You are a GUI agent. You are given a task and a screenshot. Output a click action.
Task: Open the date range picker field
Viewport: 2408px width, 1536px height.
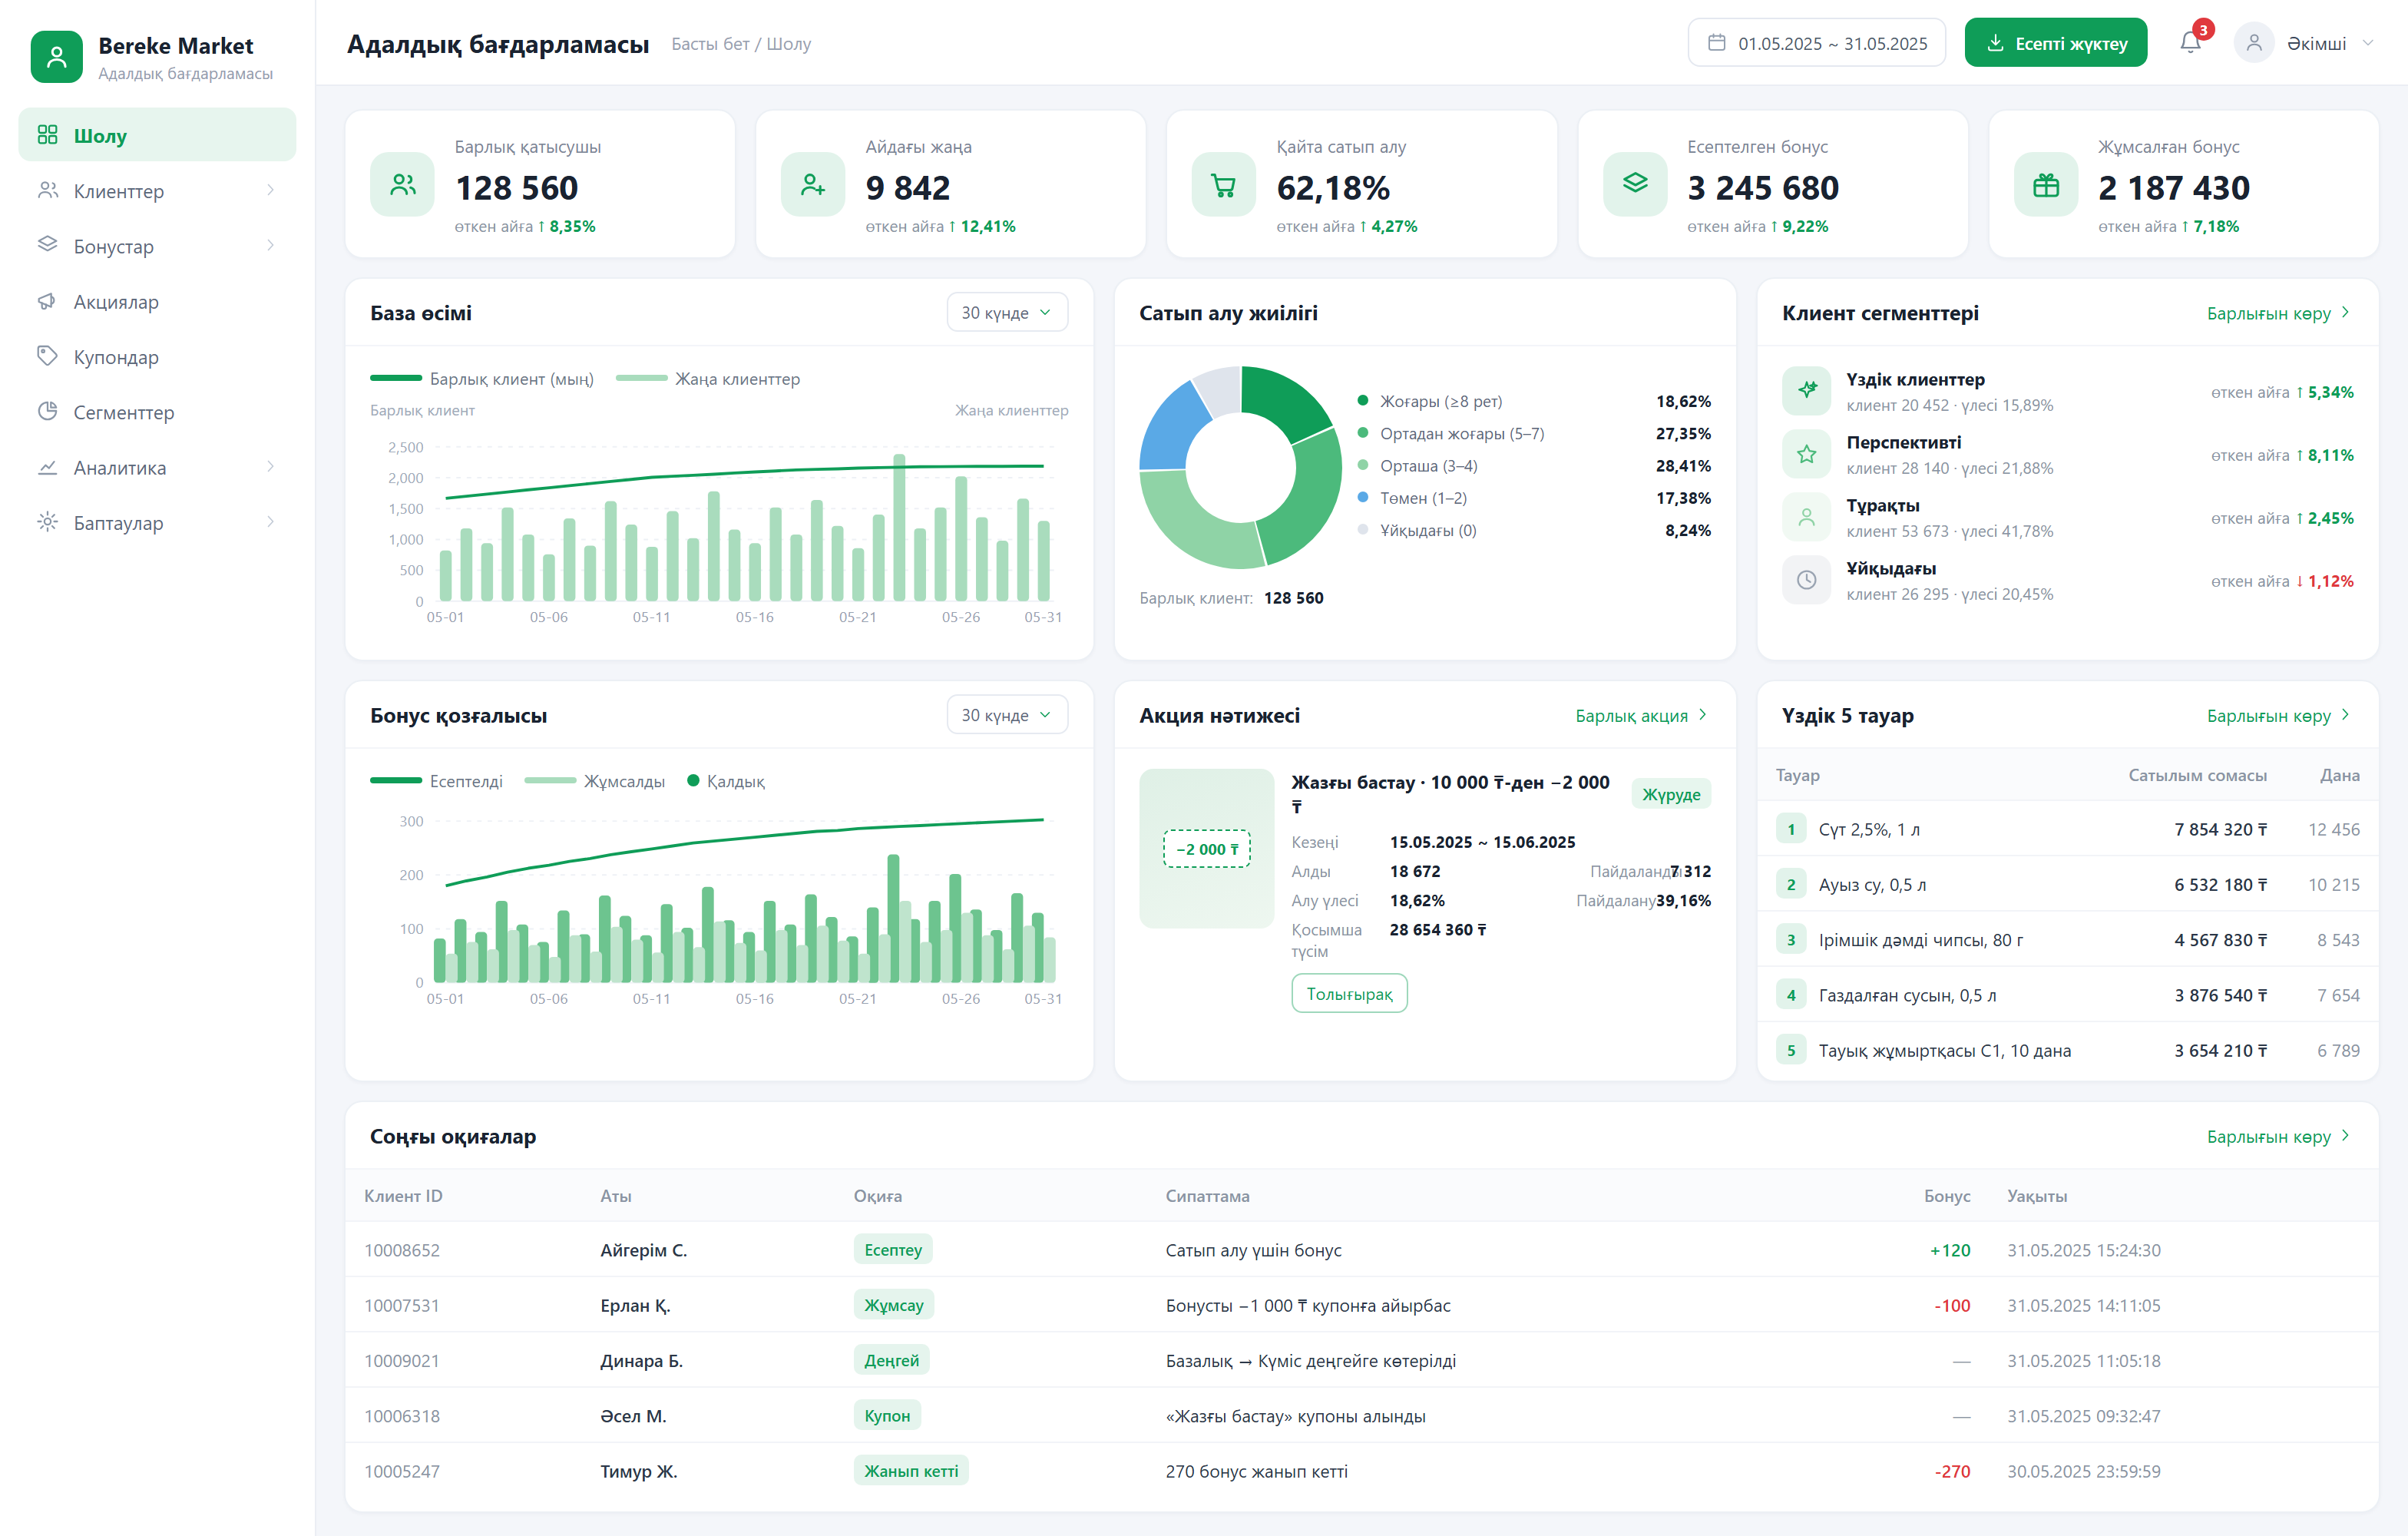tap(1816, 43)
